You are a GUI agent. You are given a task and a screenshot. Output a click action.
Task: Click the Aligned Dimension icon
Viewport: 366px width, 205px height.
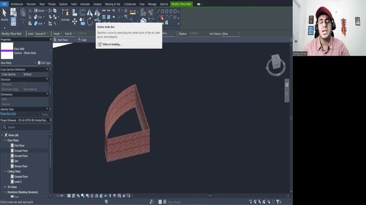(x=133, y=13)
